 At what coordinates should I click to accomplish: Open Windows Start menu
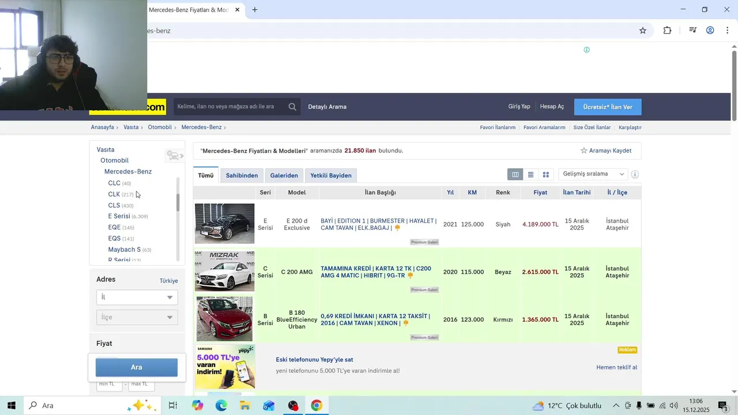pos(12,406)
